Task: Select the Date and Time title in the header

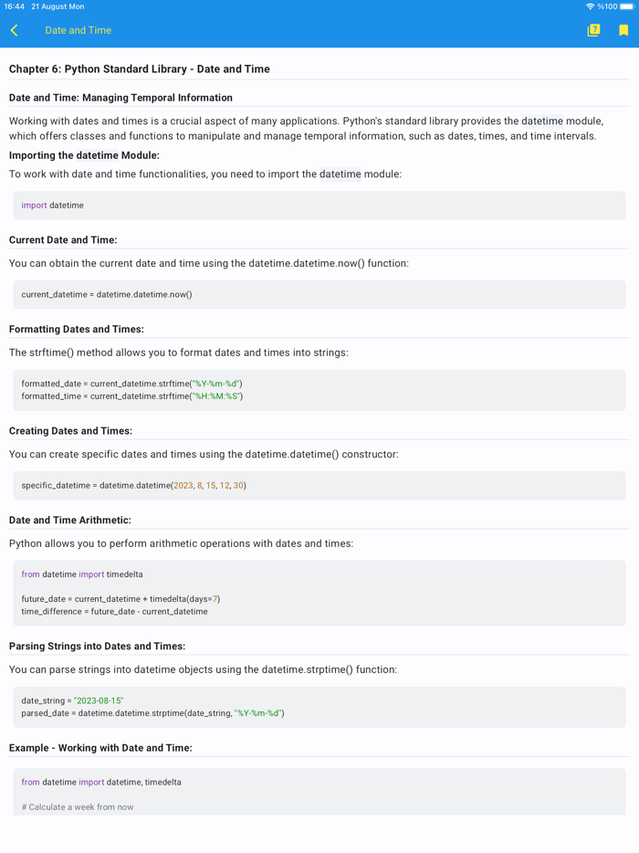Action: click(78, 30)
